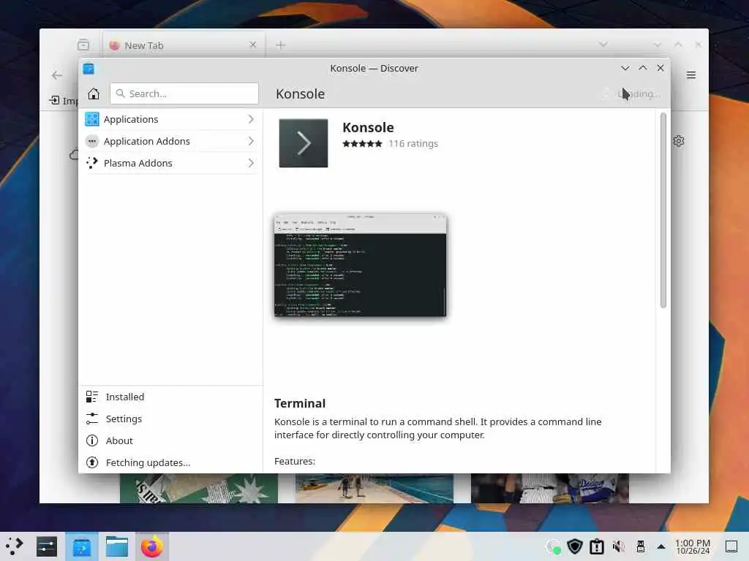Open System Settings from taskbar
The height and width of the screenshot is (561, 749).
pos(47,546)
